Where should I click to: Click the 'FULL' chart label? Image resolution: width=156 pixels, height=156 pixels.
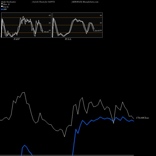click(68, 39)
